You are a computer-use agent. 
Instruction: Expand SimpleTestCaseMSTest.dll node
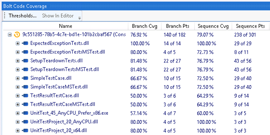coord(18,87)
